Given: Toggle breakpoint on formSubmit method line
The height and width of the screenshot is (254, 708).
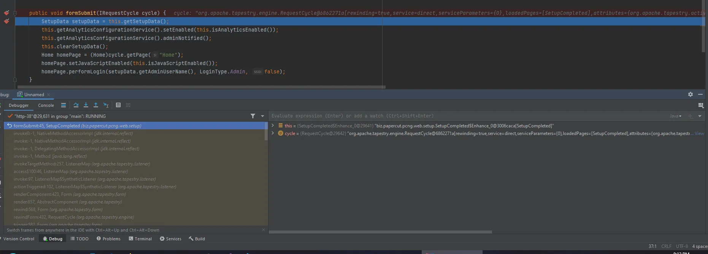Looking at the screenshot, I should pos(6,13).
